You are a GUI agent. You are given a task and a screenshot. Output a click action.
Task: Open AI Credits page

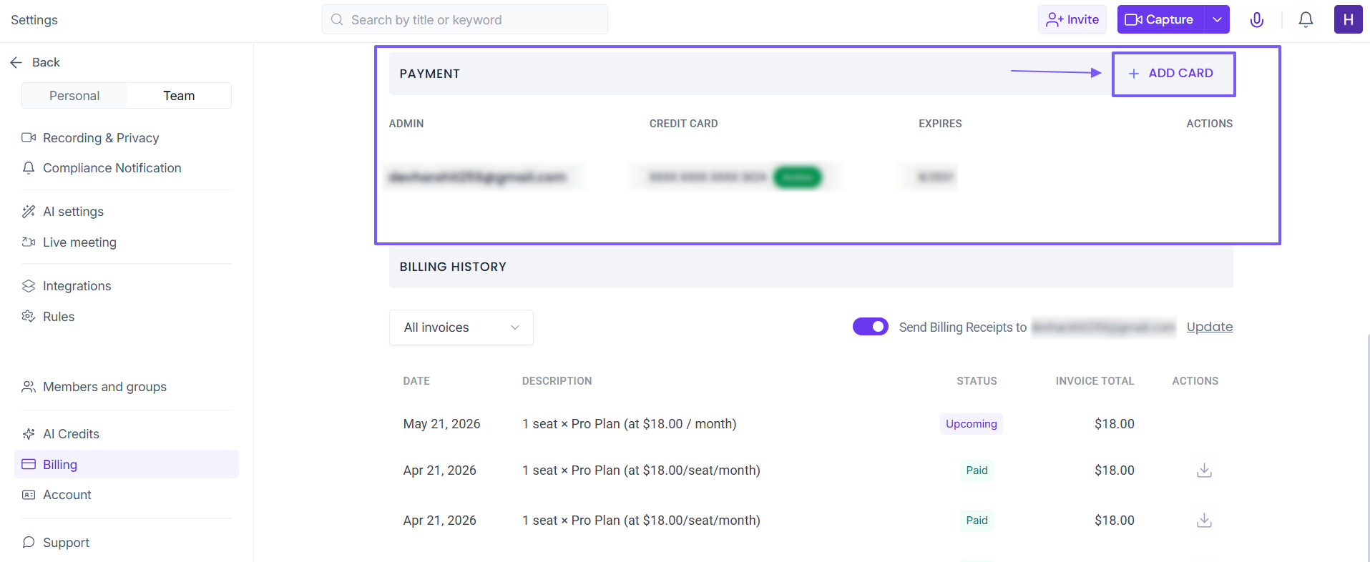click(x=61, y=434)
